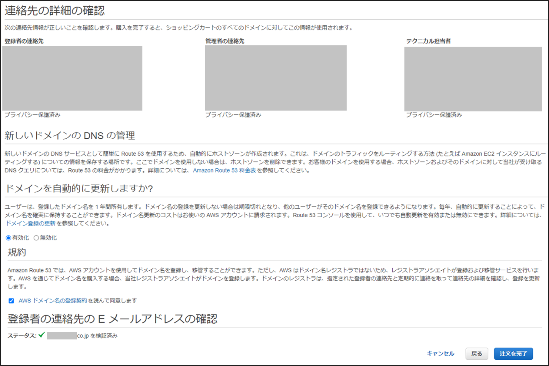
Task: Click the キャンセル link
Action: coord(440,353)
